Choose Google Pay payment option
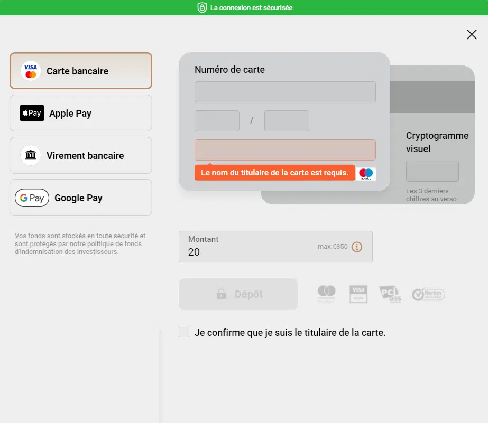This screenshot has width=488, height=423. click(x=81, y=198)
